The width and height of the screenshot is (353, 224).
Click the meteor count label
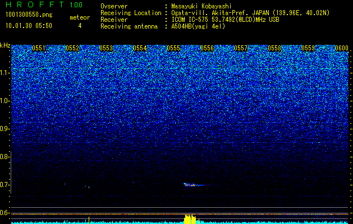coord(80,17)
